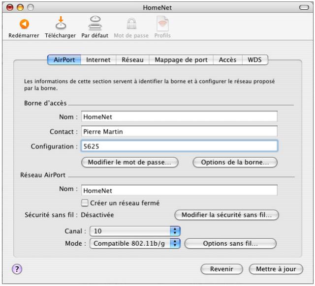Click Options de la borne button

tap(235, 162)
